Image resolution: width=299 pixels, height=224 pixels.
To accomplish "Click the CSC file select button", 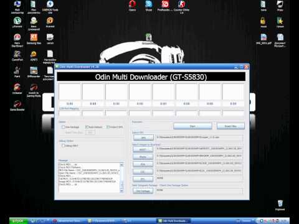I will click(143, 172).
